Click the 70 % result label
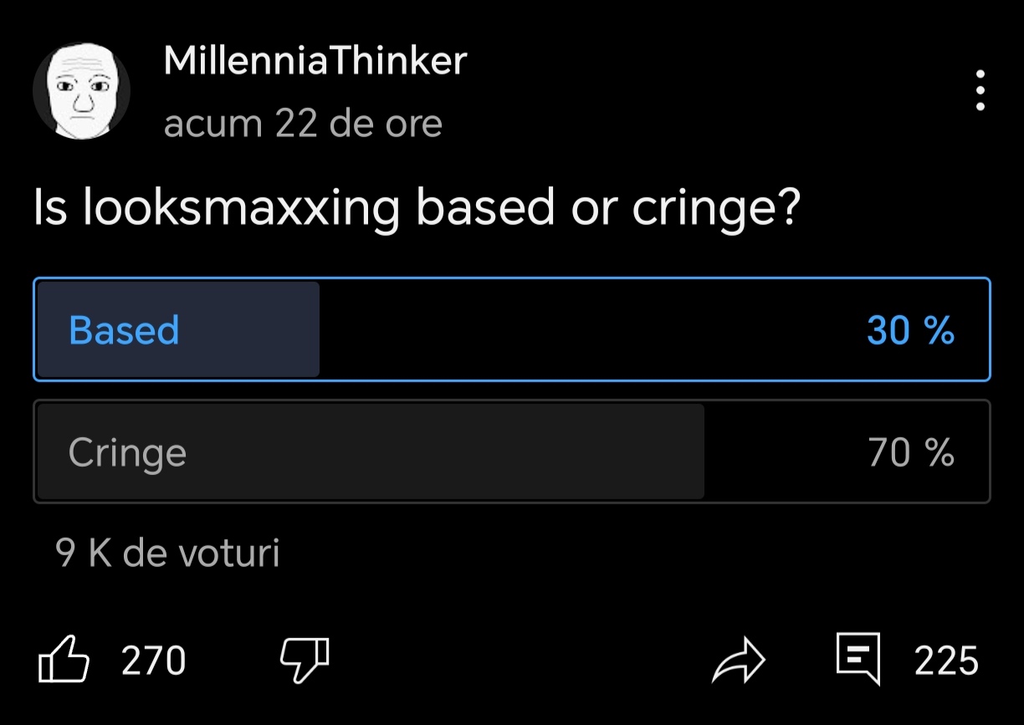1024x725 pixels. point(910,452)
